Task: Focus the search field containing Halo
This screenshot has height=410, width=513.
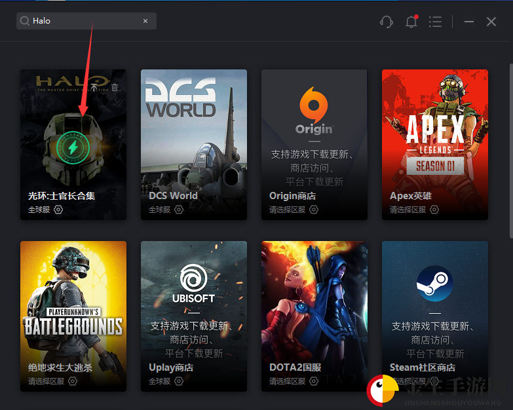Action: click(86, 21)
